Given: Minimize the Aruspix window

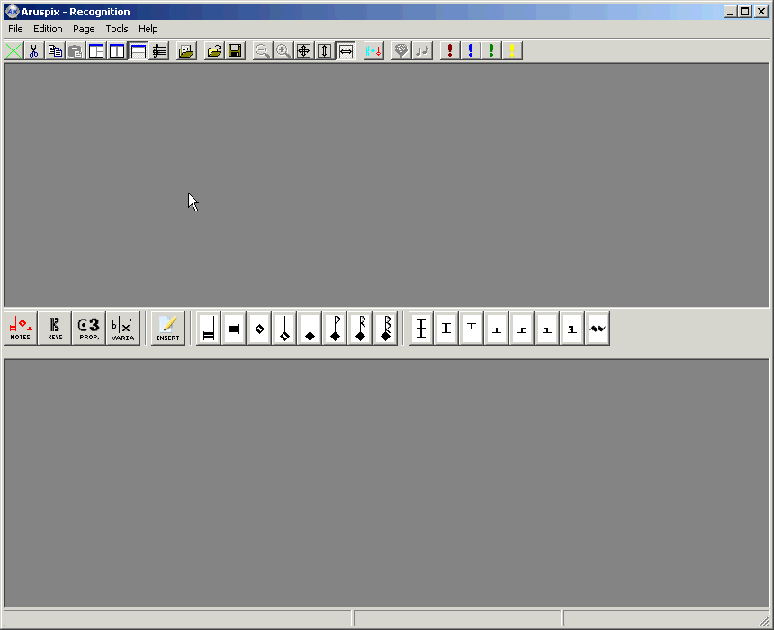Looking at the screenshot, I should pyautogui.click(x=731, y=12).
